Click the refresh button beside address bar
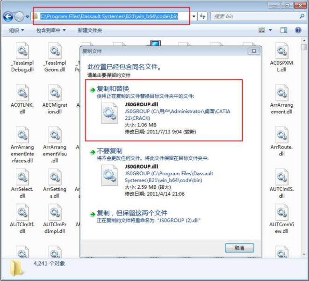The width and height of the screenshot is (309, 281). [202, 16]
